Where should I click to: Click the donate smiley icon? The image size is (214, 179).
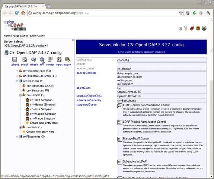[x=198, y=28]
